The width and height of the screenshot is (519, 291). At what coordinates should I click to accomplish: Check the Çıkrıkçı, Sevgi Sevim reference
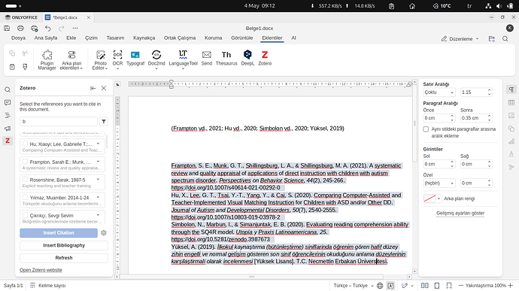click(25, 216)
